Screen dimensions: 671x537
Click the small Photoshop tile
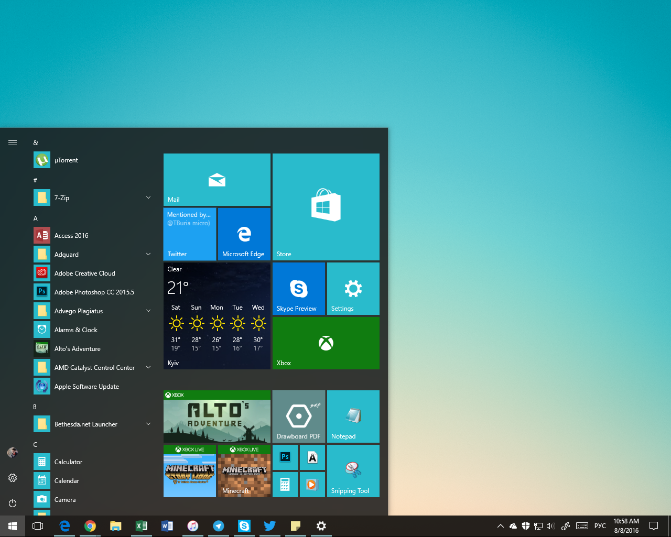coord(285,457)
